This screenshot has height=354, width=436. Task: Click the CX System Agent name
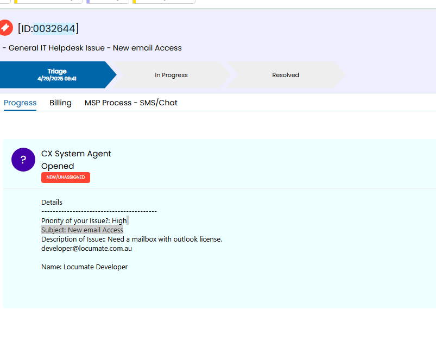point(76,154)
